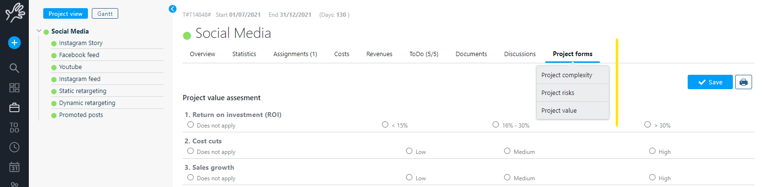Open projects briefcase icon in sidebar
Viewport: 766px width, 187px height.
(x=14, y=107)
